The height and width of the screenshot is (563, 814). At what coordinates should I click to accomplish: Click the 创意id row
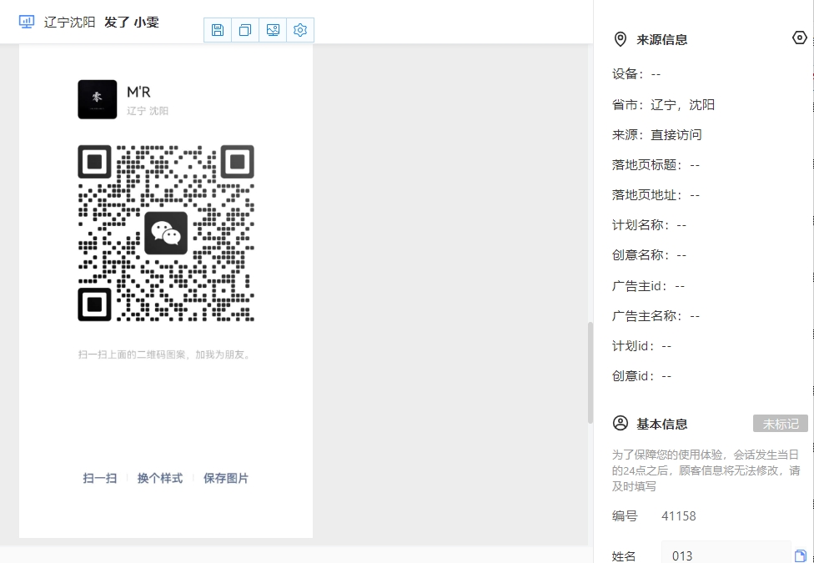point(641,376)
